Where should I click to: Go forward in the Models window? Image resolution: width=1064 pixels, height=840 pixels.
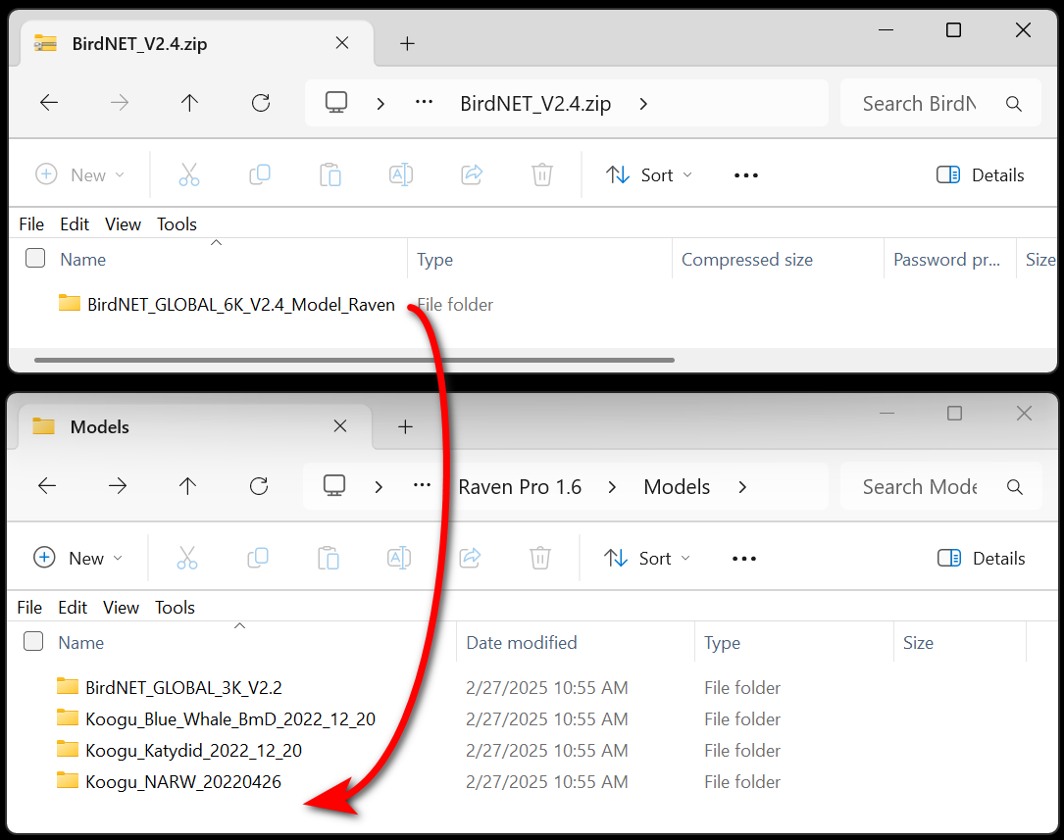118,486
